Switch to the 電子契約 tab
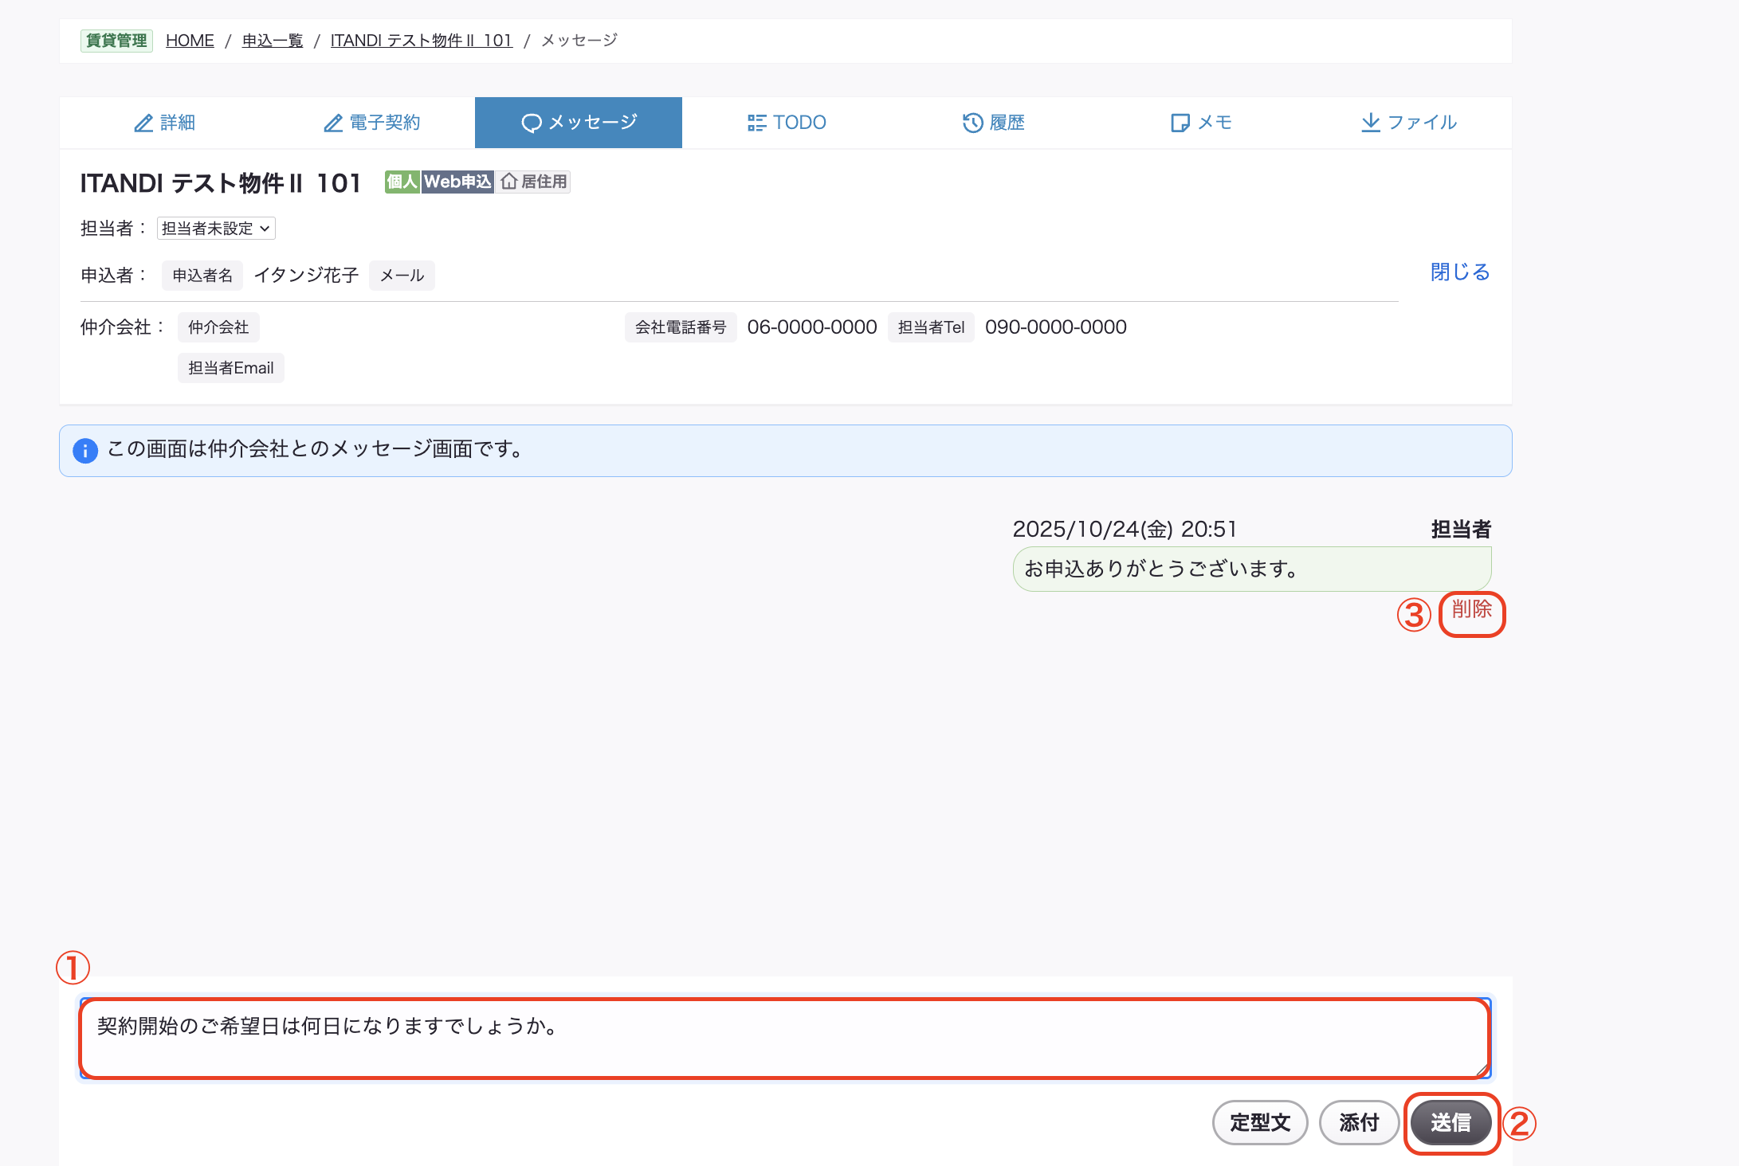Viewport: 1739px width, 1166px height. [371, 123]
